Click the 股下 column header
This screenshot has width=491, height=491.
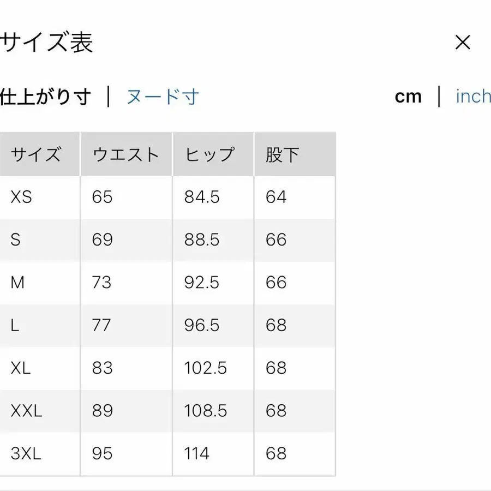tap(280, 154)
